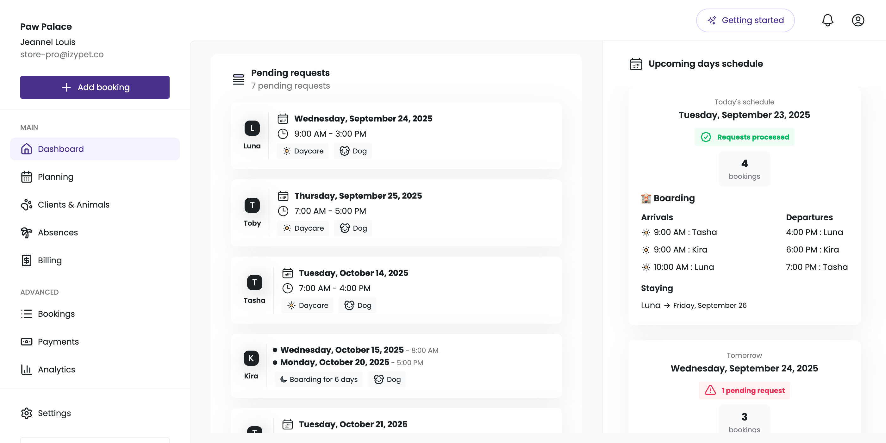
Task: Click the Requests processed badge
Action: coord(744,137)
